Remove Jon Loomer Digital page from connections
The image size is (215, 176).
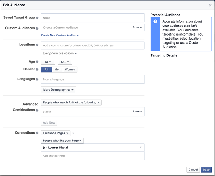pos(141,147)
